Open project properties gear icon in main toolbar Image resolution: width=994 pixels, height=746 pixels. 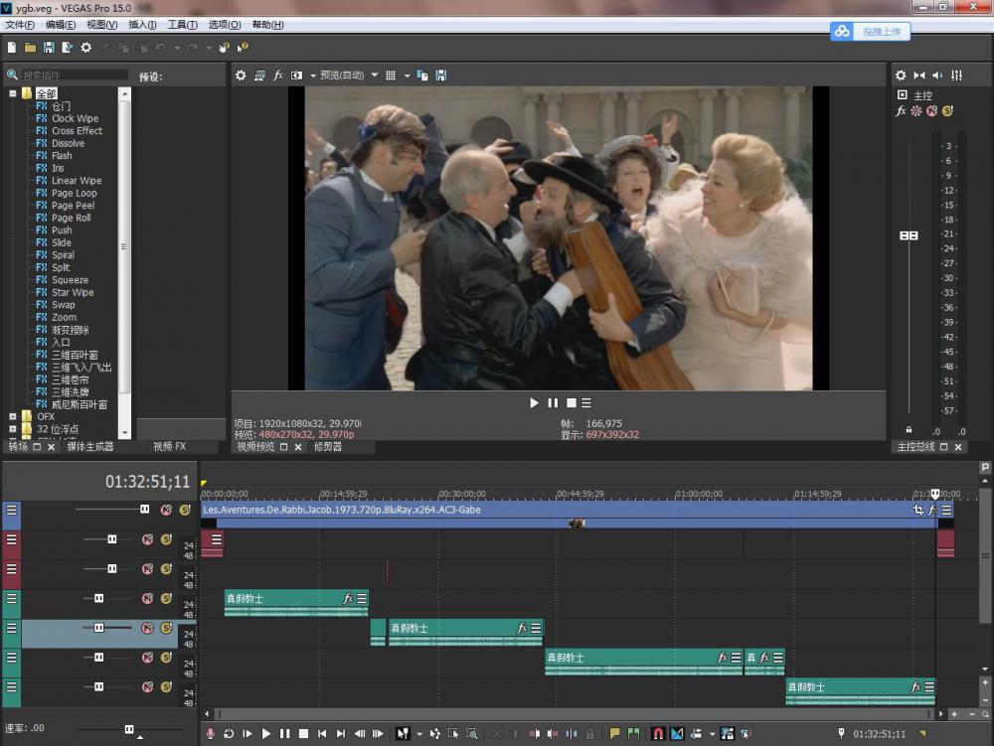(x=86, y=48)
